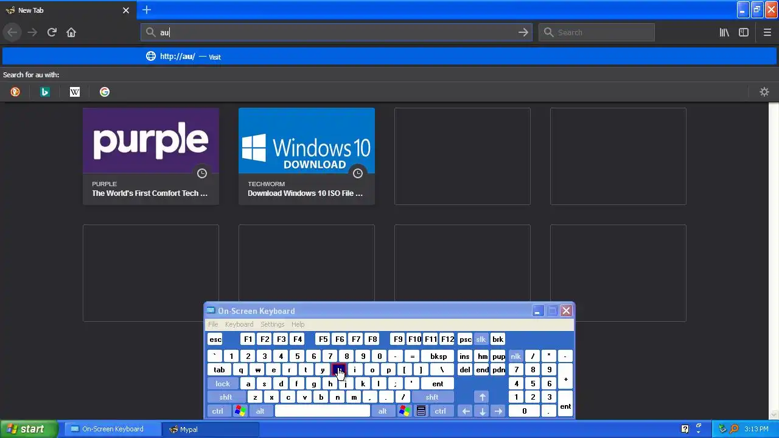Open the browser hamburger menu
The image size is (779, 438).
(767, 32)
